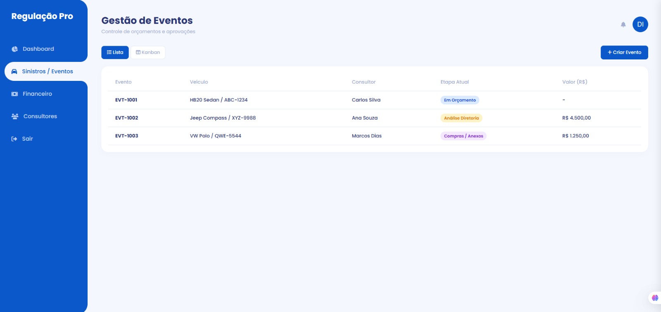Click the Compras / Anexos status badge

(463, 136)
